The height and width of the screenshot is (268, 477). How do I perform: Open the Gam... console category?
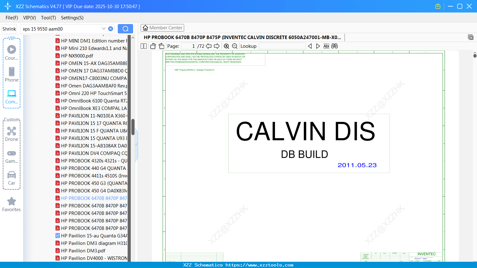tap(12, 156)
